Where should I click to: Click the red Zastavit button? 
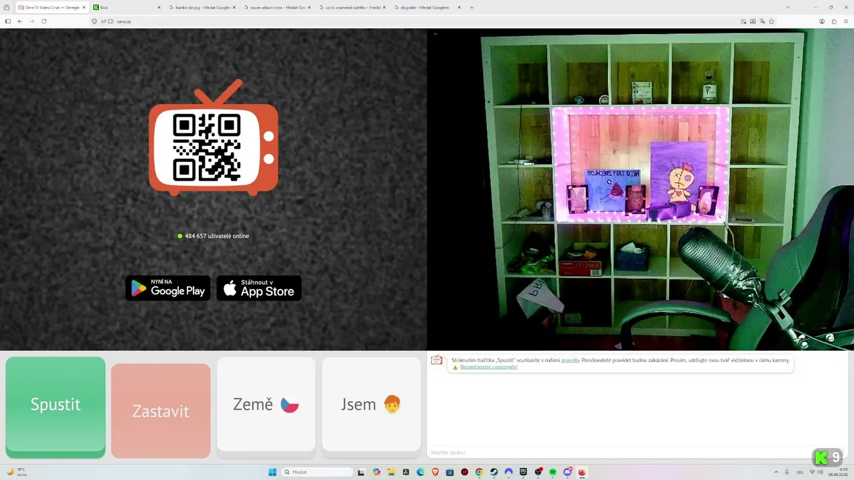pyautogui.click(x=161, y=411)
